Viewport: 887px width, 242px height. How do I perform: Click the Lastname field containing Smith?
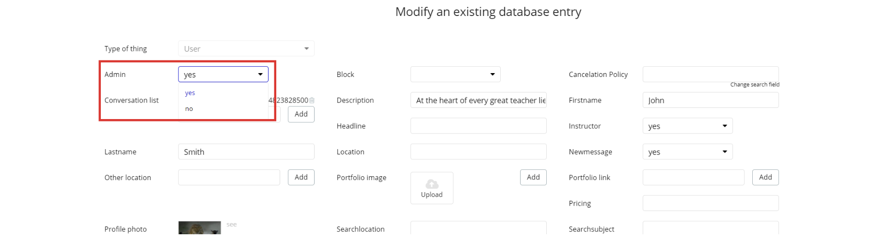(x=246, y=152)
